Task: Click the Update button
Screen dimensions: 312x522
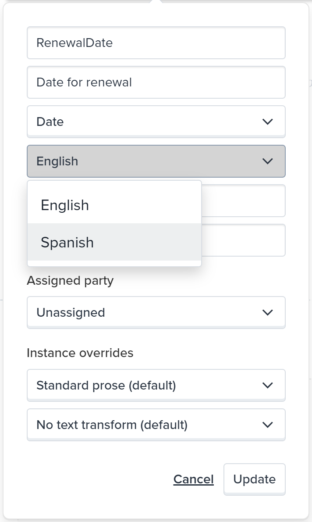Action: 255,479
